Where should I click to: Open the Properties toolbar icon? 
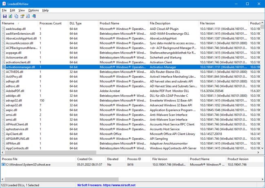pyautogui.click(x=22, y=16)
